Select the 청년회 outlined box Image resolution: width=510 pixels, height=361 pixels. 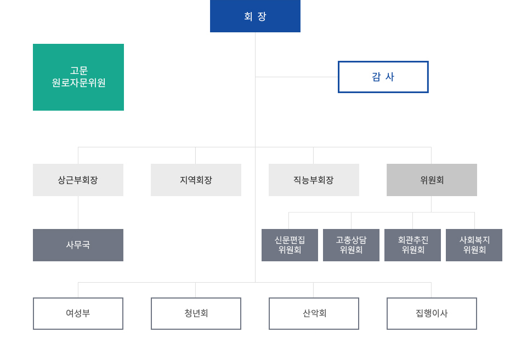point(196,313)
